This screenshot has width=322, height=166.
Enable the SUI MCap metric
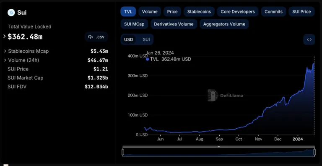(x=134, y=24)
